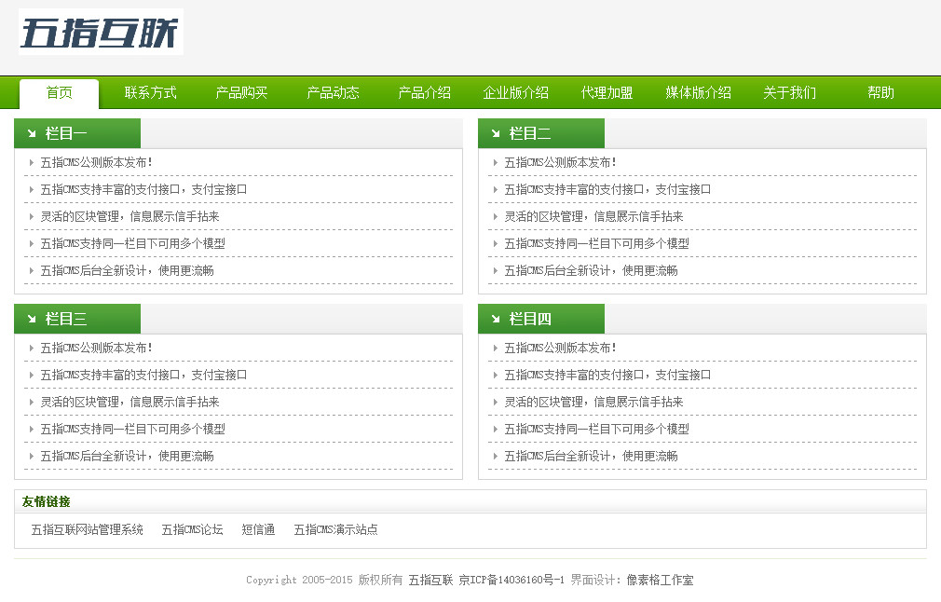Open the 帮助 menu item
Viewport: 941px width, 602px height.
pyautogui.click(x=880, y=92)
